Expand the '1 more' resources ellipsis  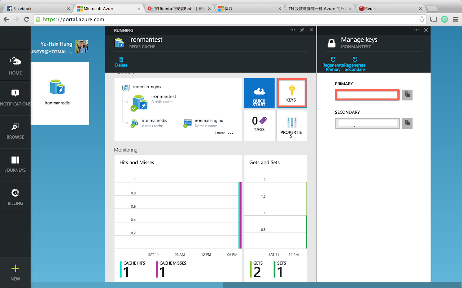point(231,133)
